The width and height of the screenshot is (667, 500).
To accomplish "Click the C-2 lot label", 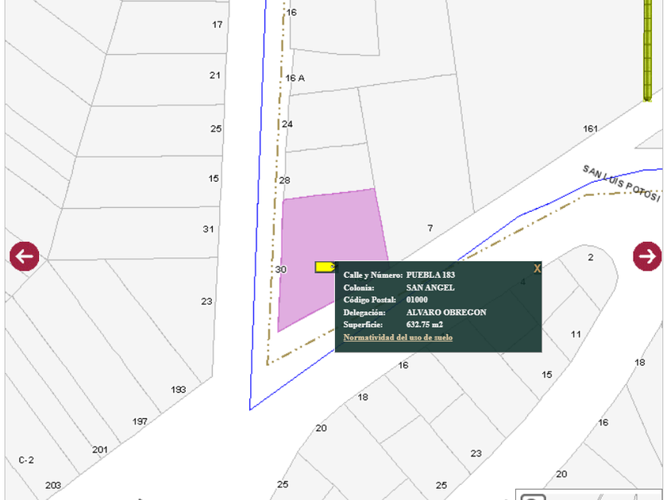I will pyautogui.click(x=26, y=460).
